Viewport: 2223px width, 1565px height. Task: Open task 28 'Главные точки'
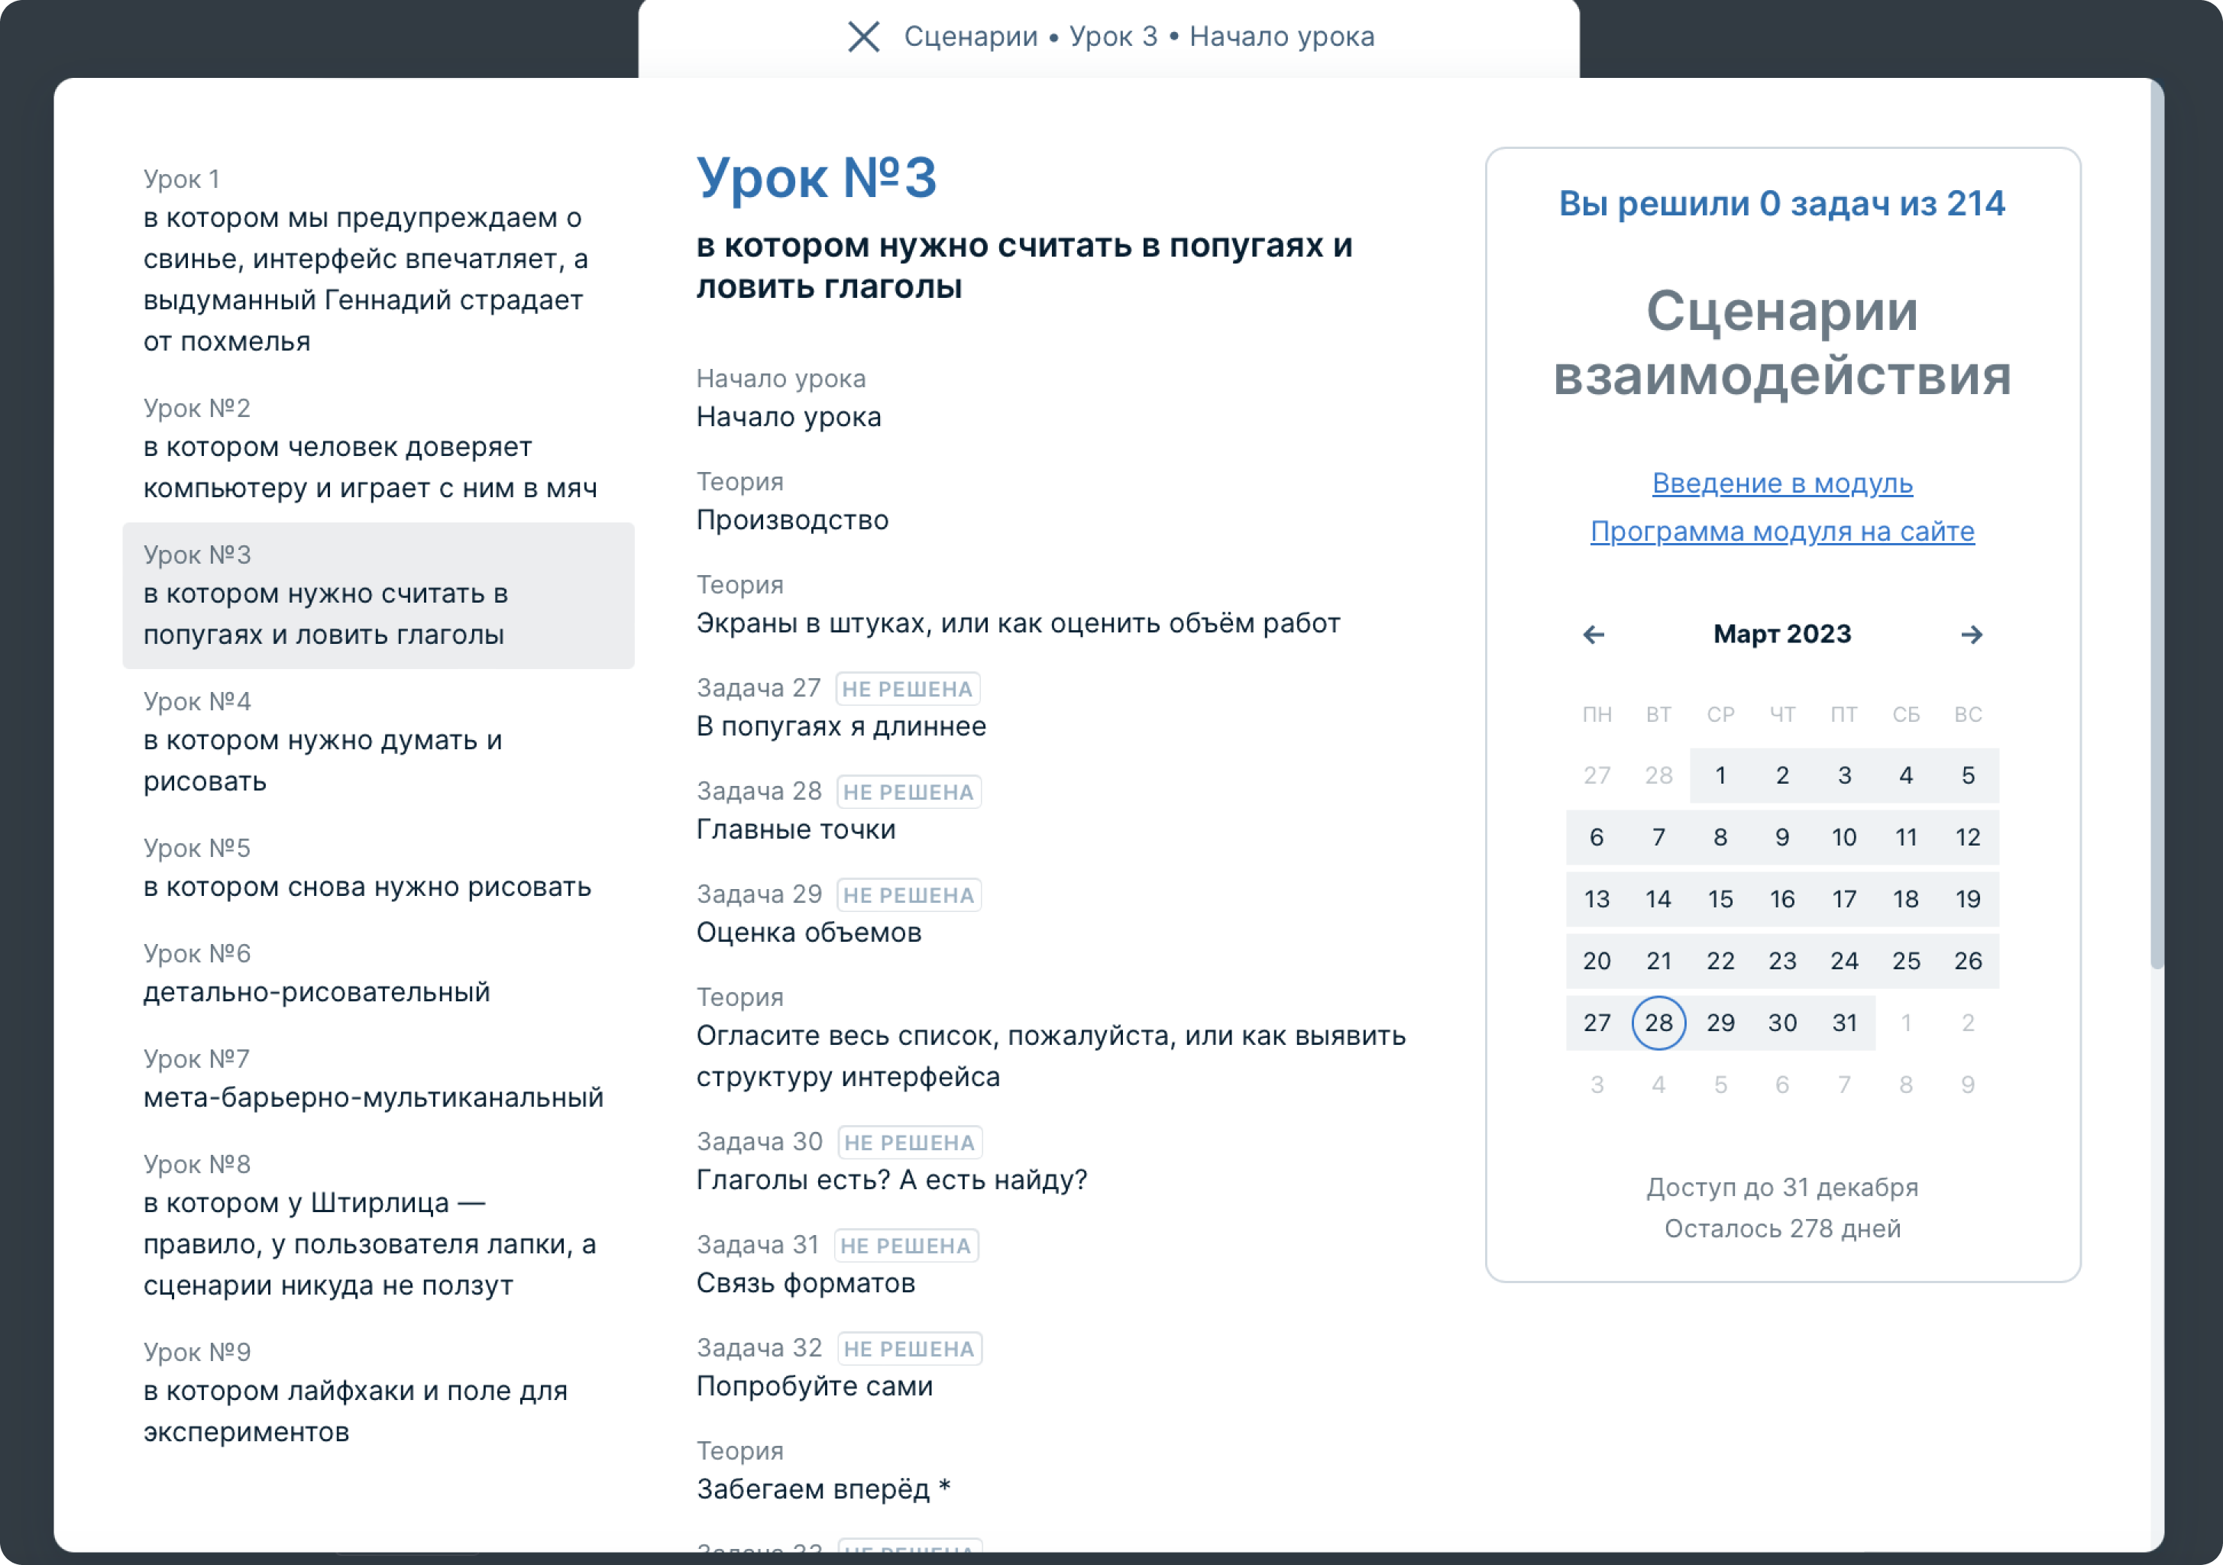pos(795,829)
